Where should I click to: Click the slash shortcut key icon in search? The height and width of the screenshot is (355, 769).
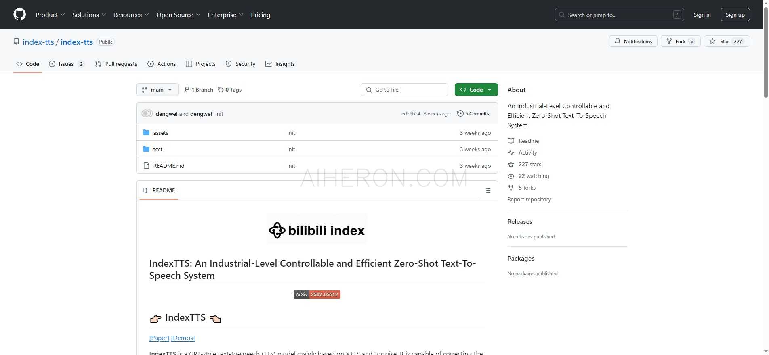point(677,15)
